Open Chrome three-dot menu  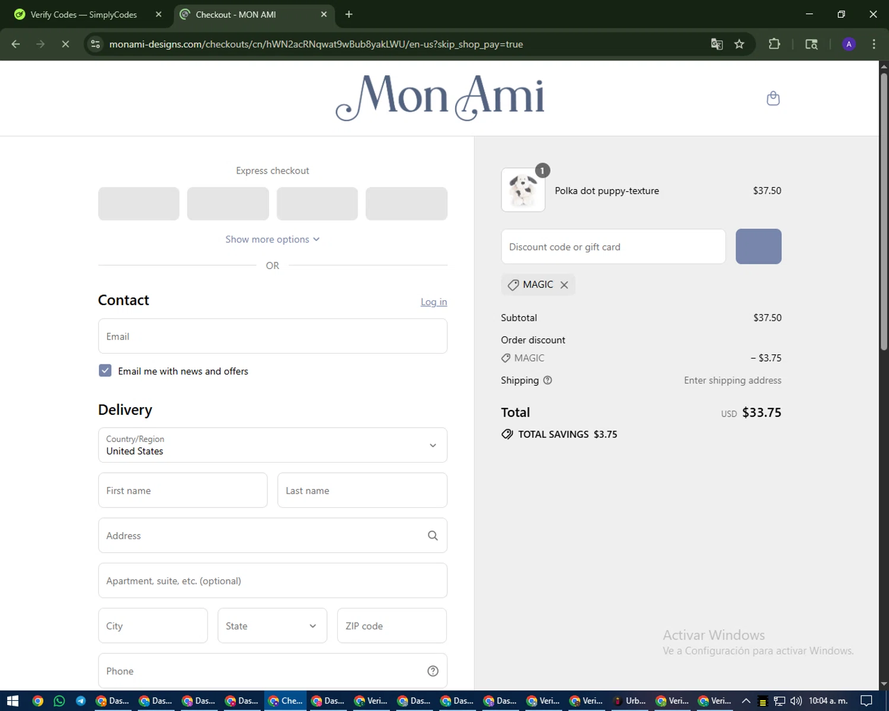click(x=874, y=44)
